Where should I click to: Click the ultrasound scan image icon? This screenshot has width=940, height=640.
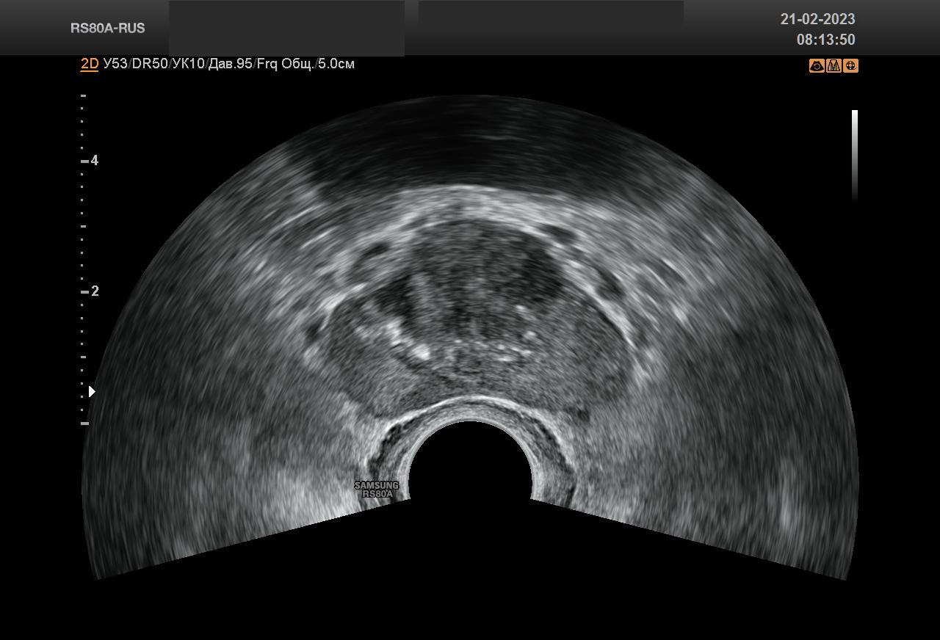coord(817,66)
